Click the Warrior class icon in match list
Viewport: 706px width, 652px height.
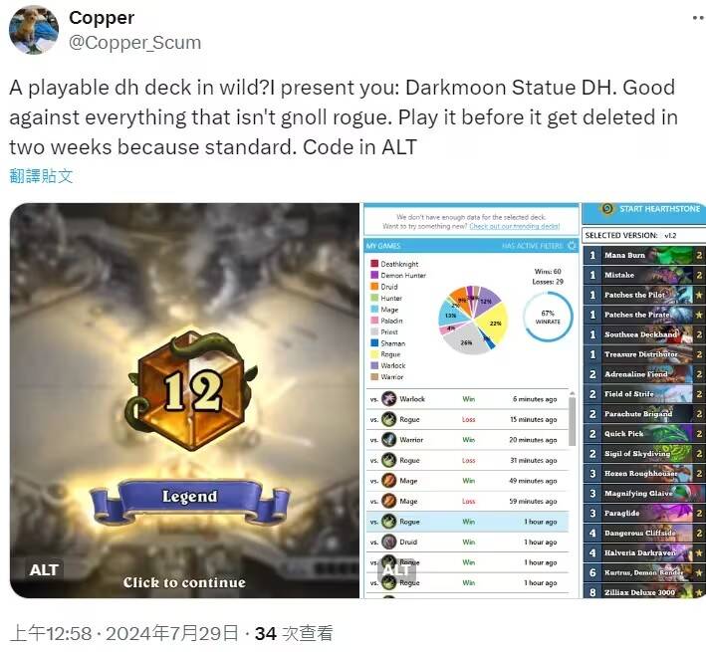[x=388, y=440]
